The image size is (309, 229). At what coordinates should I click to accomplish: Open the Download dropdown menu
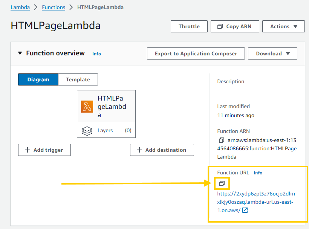tap(272, 53)
